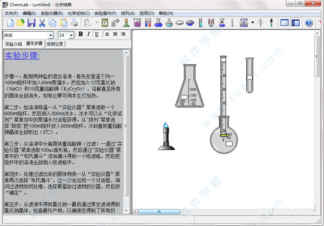324x226 pixels.
Task: Print the lab using printer icon
Action: 74,23
